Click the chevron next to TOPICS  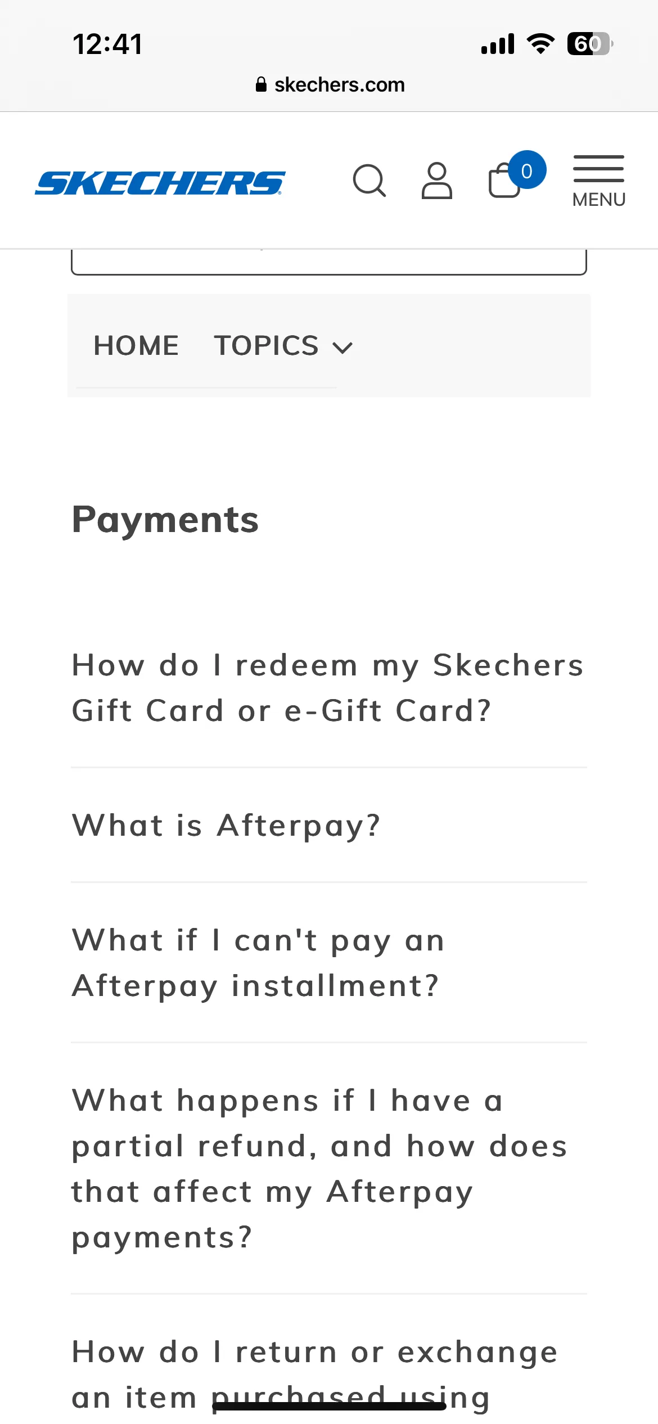pyautogui.click(x=342, y=348)
